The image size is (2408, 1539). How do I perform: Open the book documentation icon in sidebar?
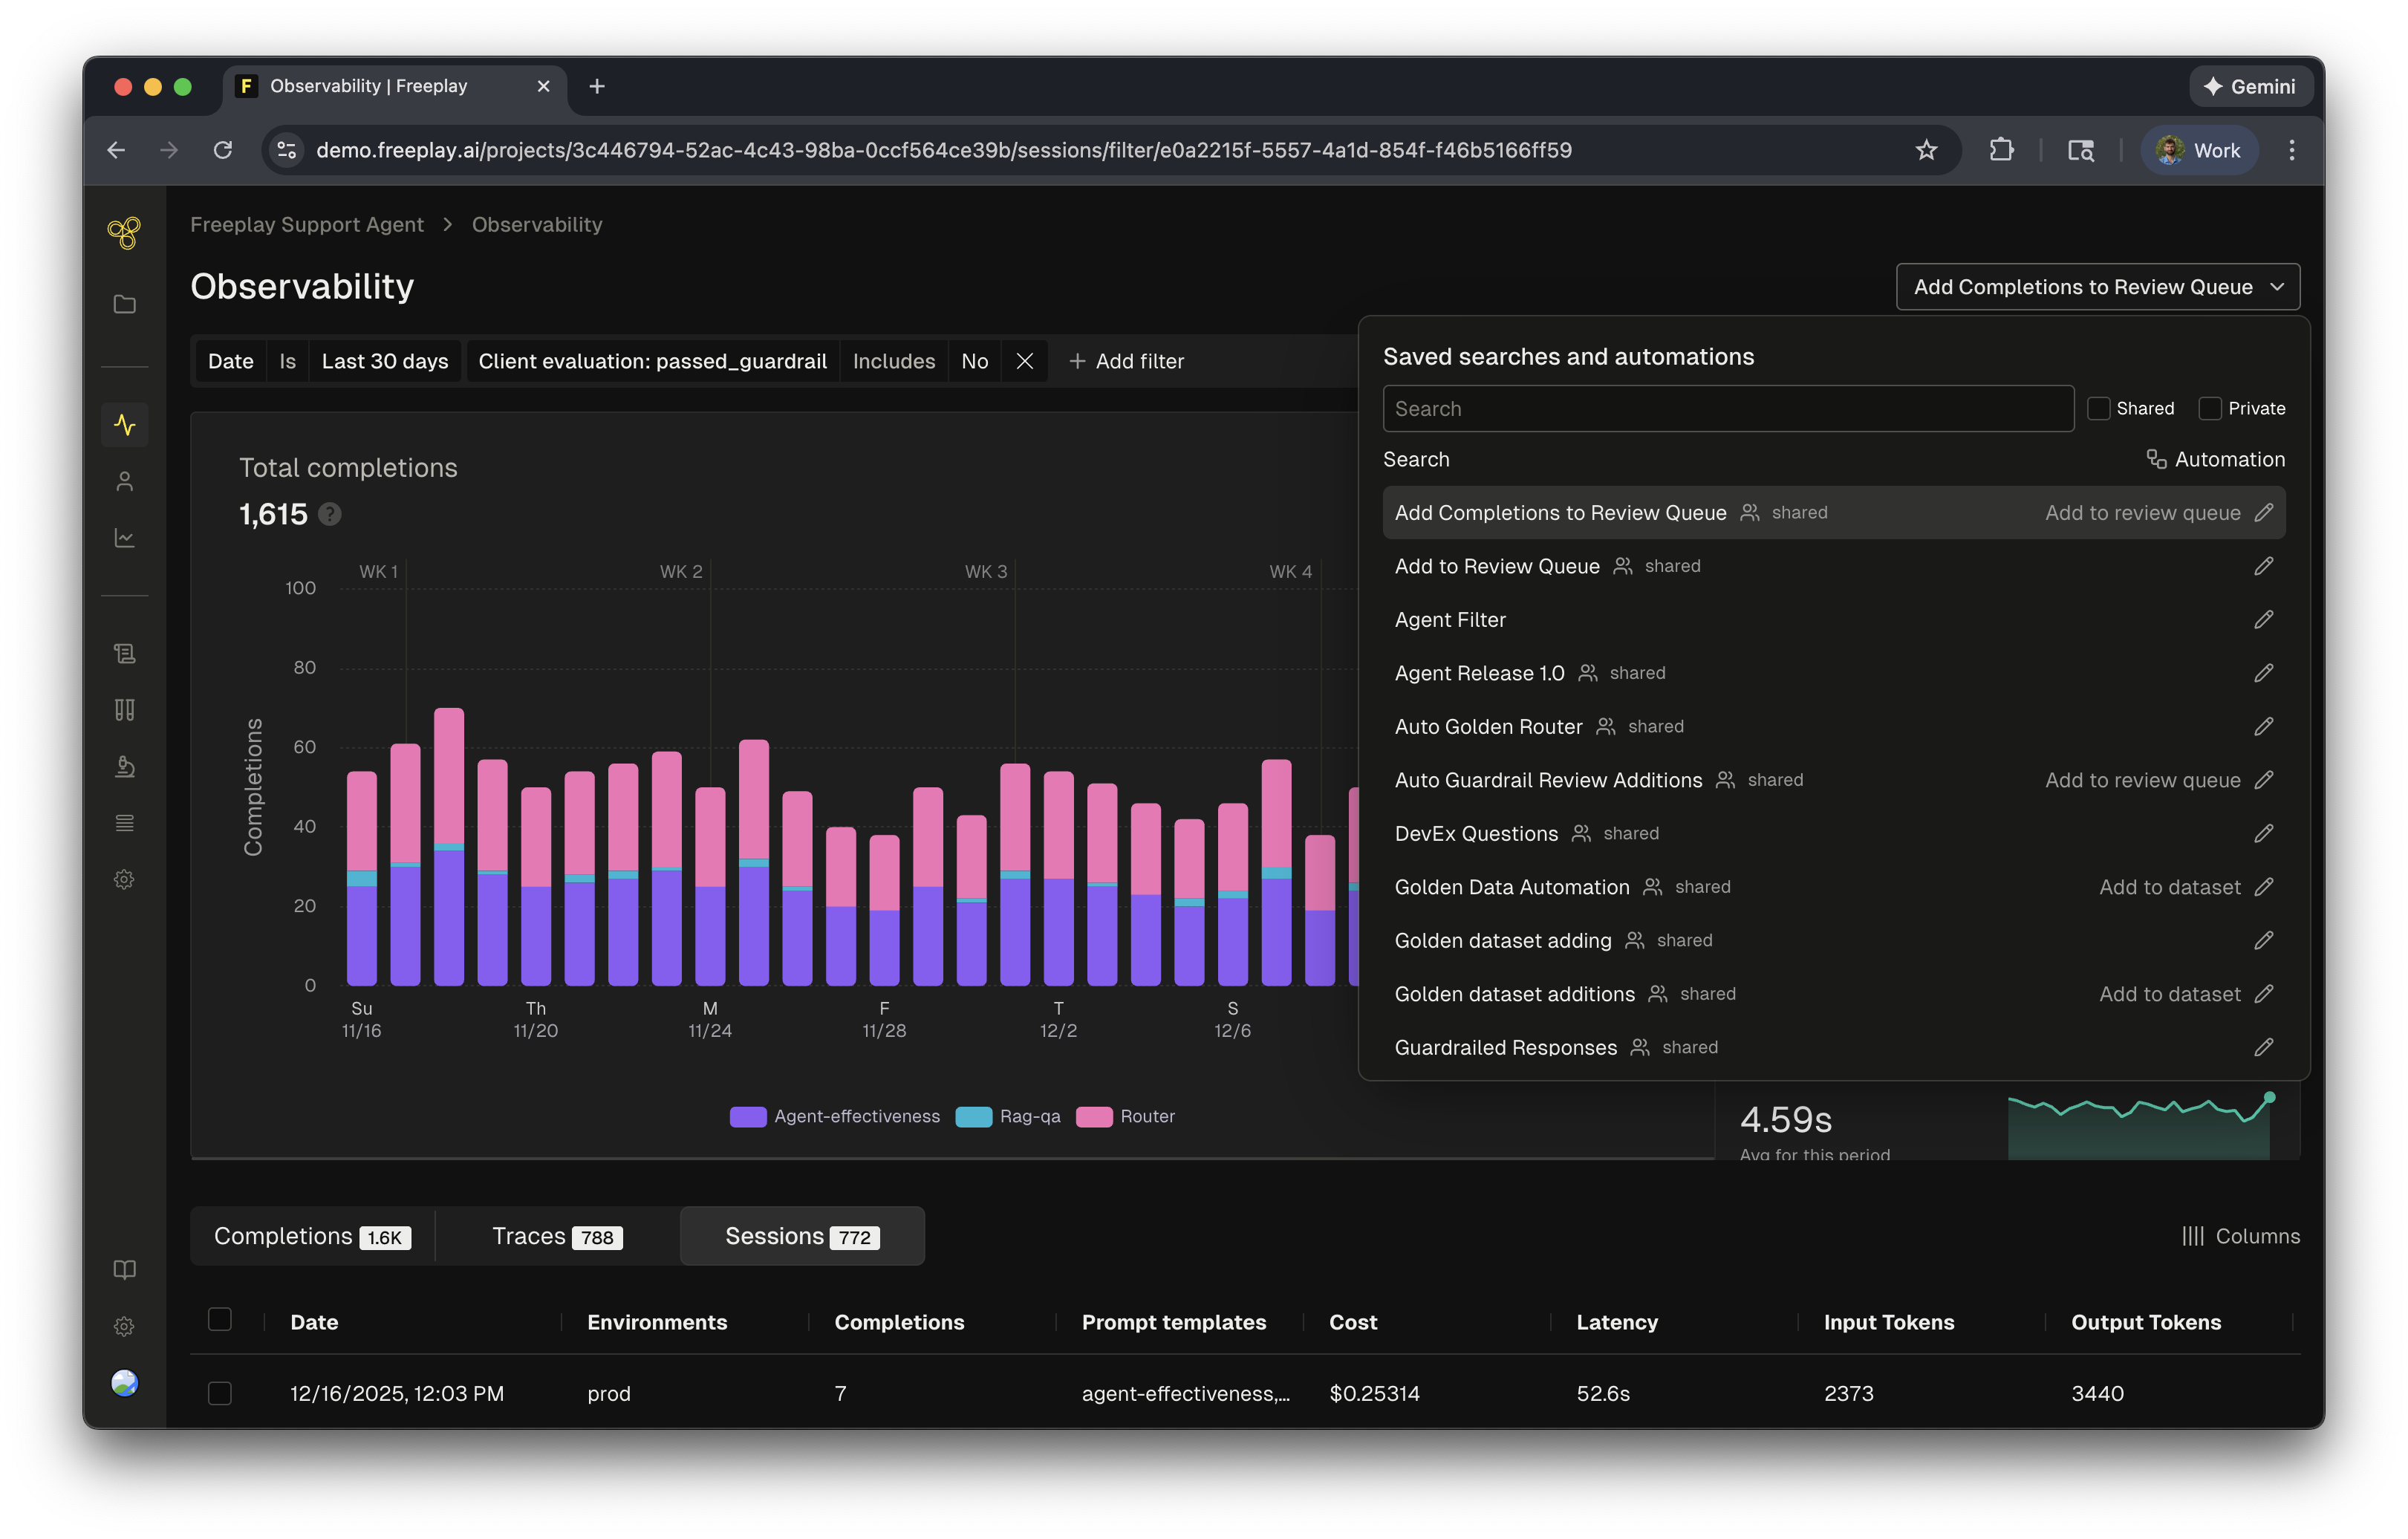pos(125,1270)
